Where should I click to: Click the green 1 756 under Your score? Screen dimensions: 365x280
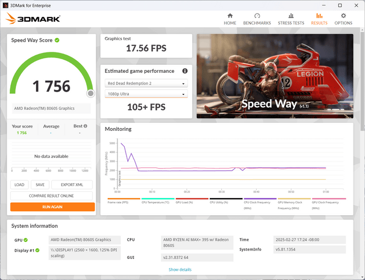22,133
